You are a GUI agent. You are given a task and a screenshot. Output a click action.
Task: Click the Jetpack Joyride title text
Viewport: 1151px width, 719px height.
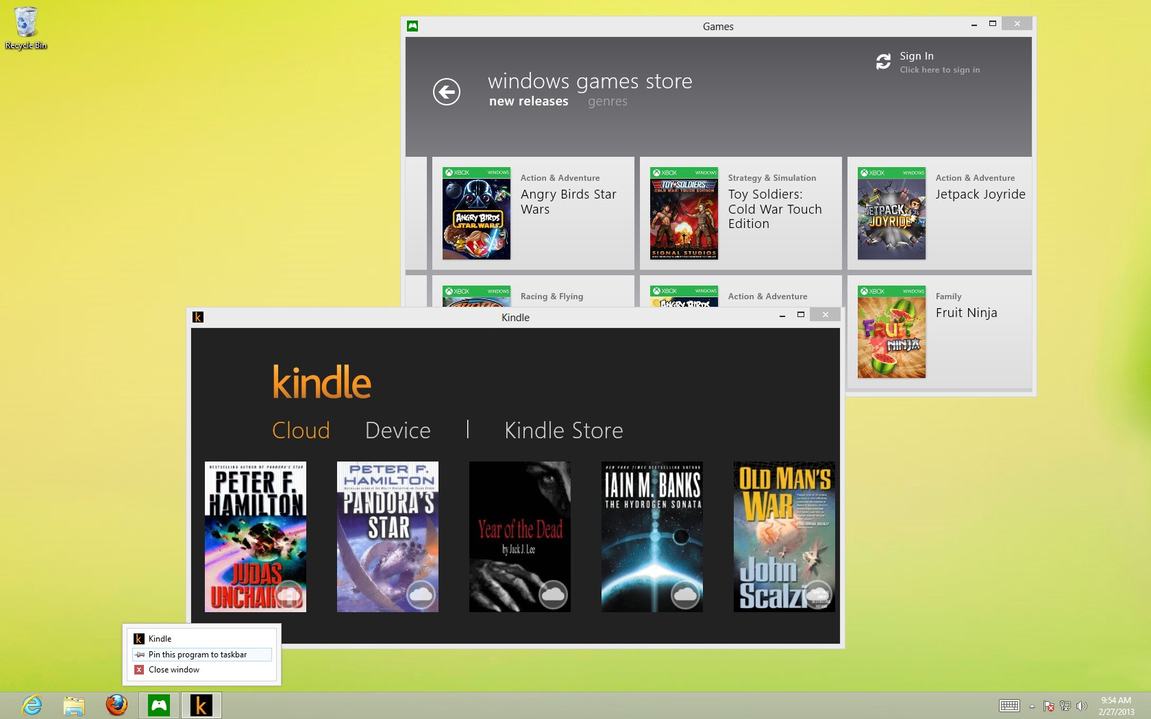tap(980, 194)
